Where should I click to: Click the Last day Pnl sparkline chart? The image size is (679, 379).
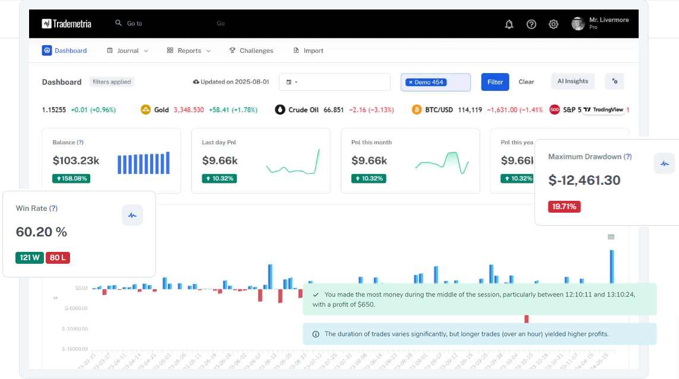293,162
